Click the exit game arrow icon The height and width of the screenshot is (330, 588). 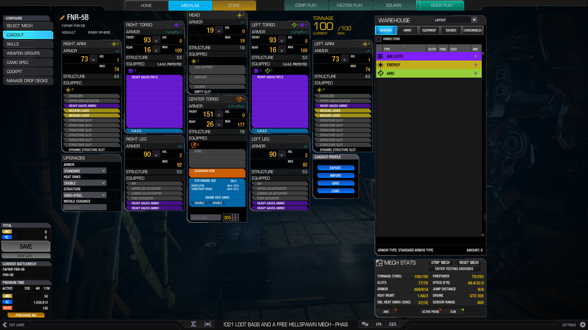click(4, 324)
